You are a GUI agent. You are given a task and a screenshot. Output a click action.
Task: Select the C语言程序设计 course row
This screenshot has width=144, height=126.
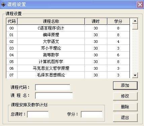pyautogui.click(x=68, y=28)
